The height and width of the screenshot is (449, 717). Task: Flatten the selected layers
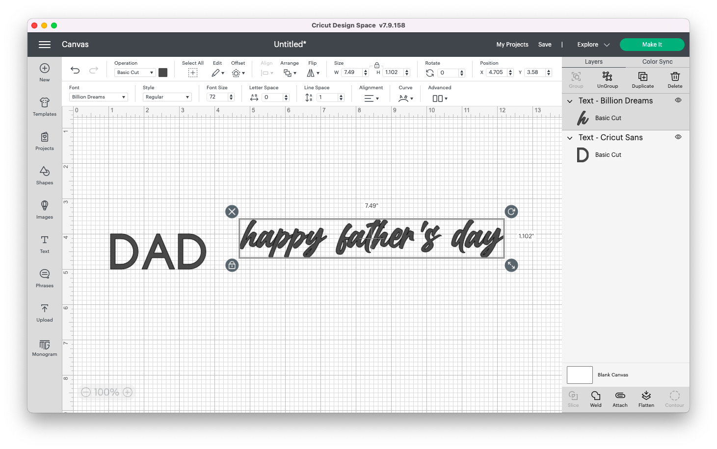coord(646,398)
